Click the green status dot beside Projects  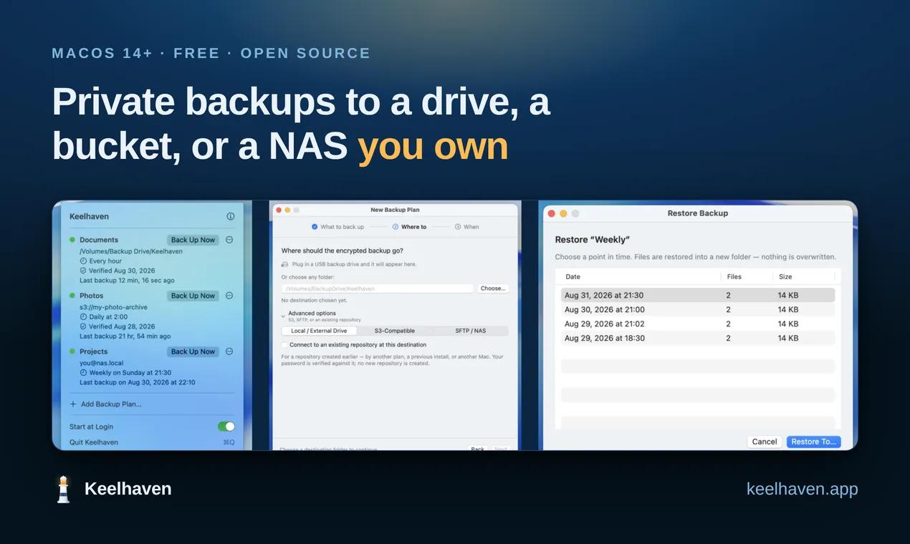click(x=72, y=351)
